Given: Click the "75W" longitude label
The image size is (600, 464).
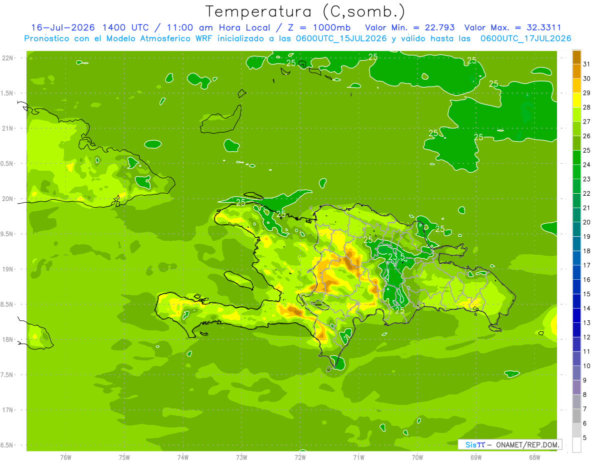Looking at the screenshot, I should (x=124, y=457).
